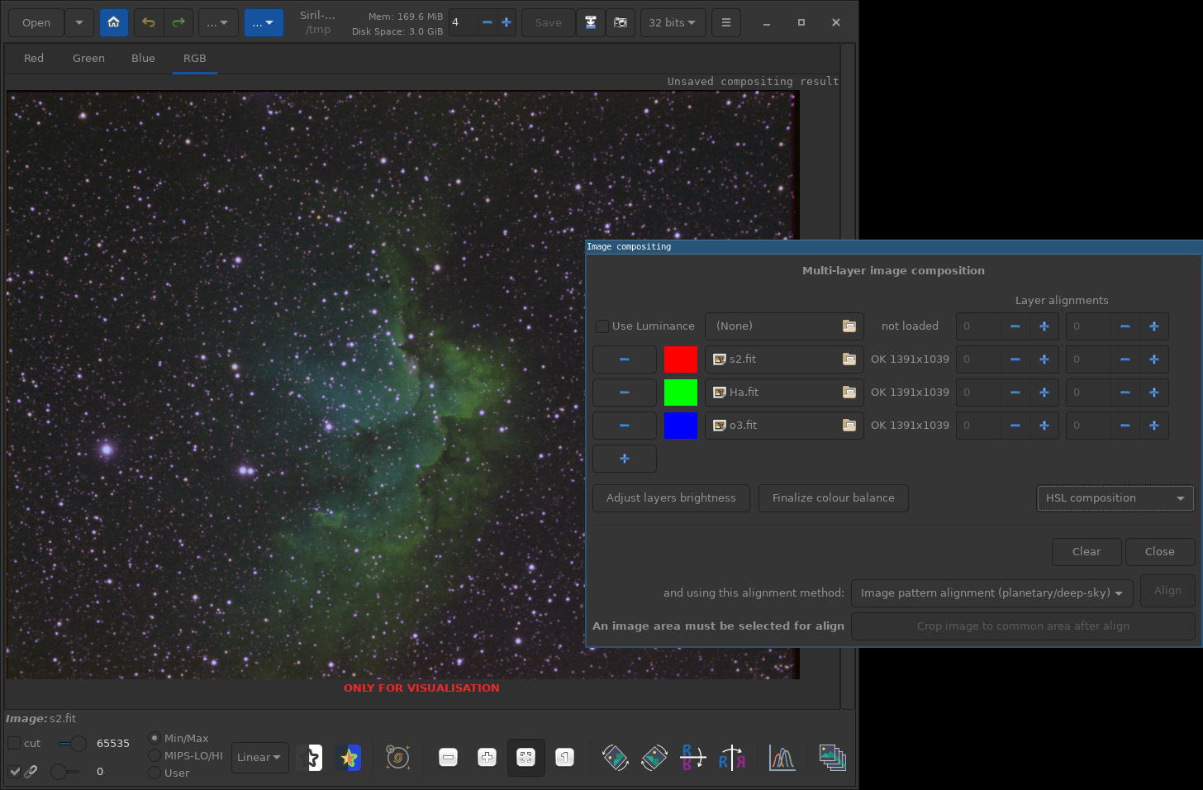Close the Image compositing dialog
This screenshot has width=1203, height=790.
[x=1160, y=552]
